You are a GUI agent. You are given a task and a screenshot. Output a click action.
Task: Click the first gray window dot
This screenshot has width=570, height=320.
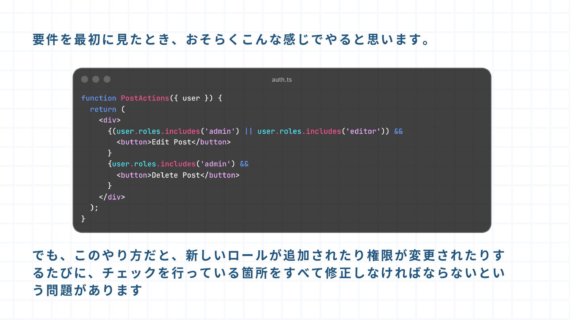[85, 79]
